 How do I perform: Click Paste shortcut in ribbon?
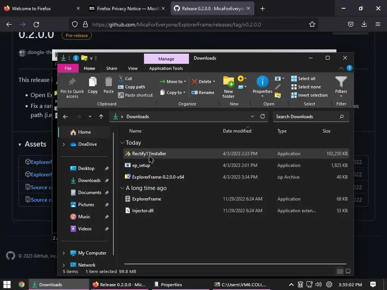(135, 95)
